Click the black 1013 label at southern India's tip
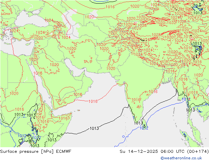This screenshot has width=209, height=161. point(138,123)
